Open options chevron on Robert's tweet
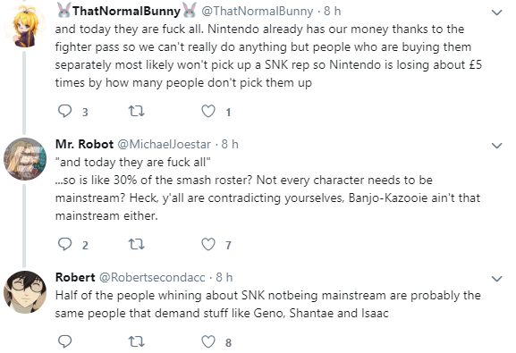 point(496,279)
